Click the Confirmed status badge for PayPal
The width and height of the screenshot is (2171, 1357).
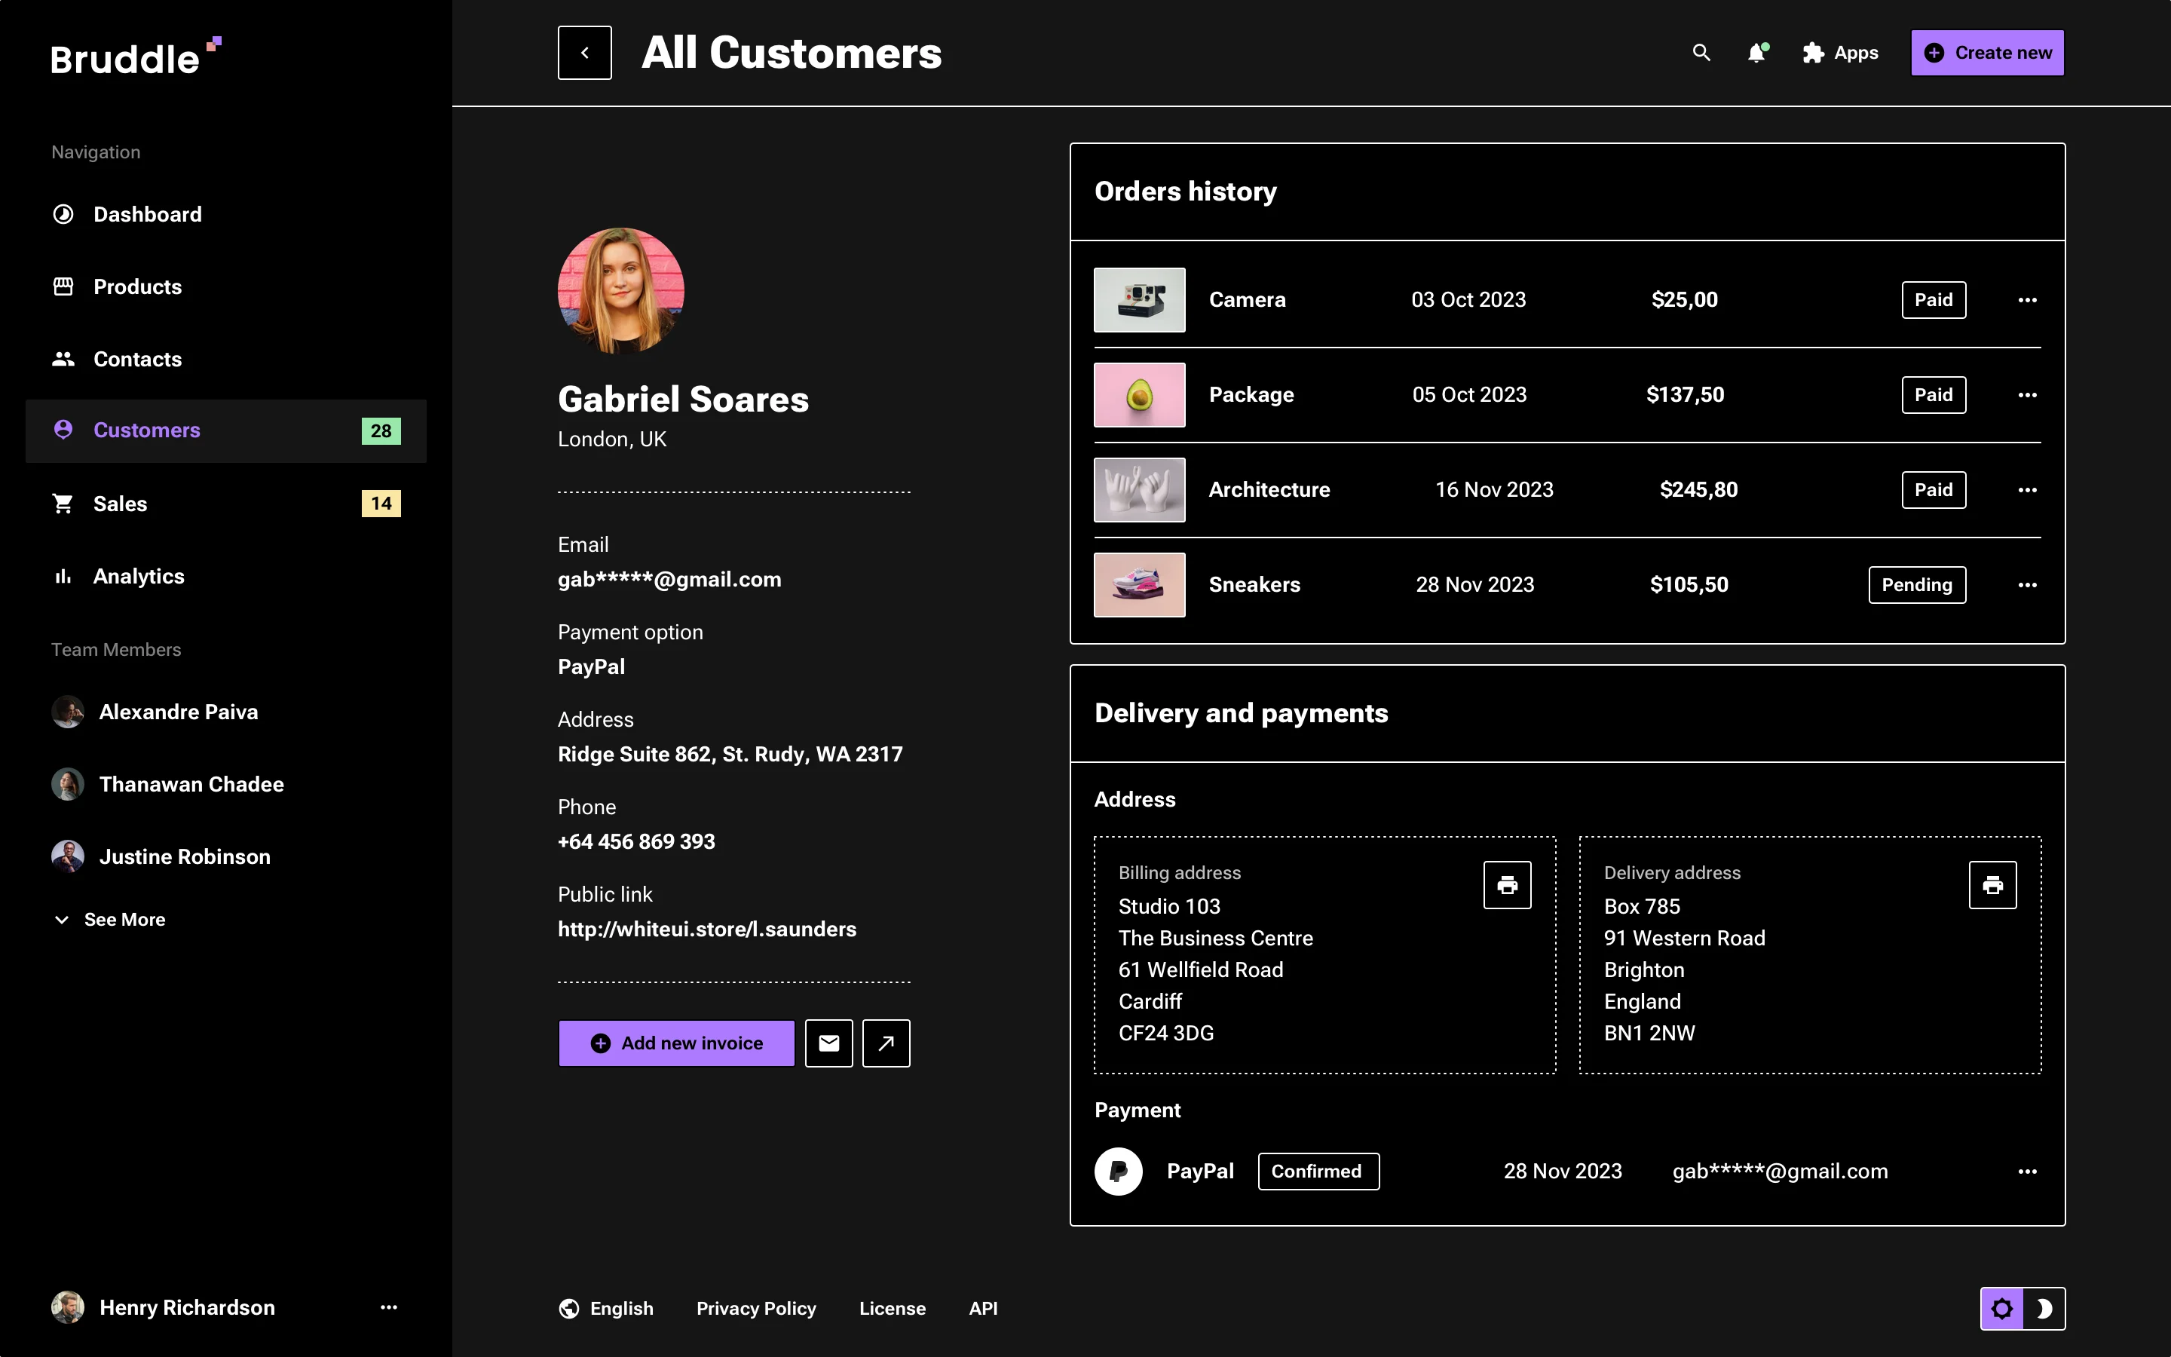point(1317,1172)
